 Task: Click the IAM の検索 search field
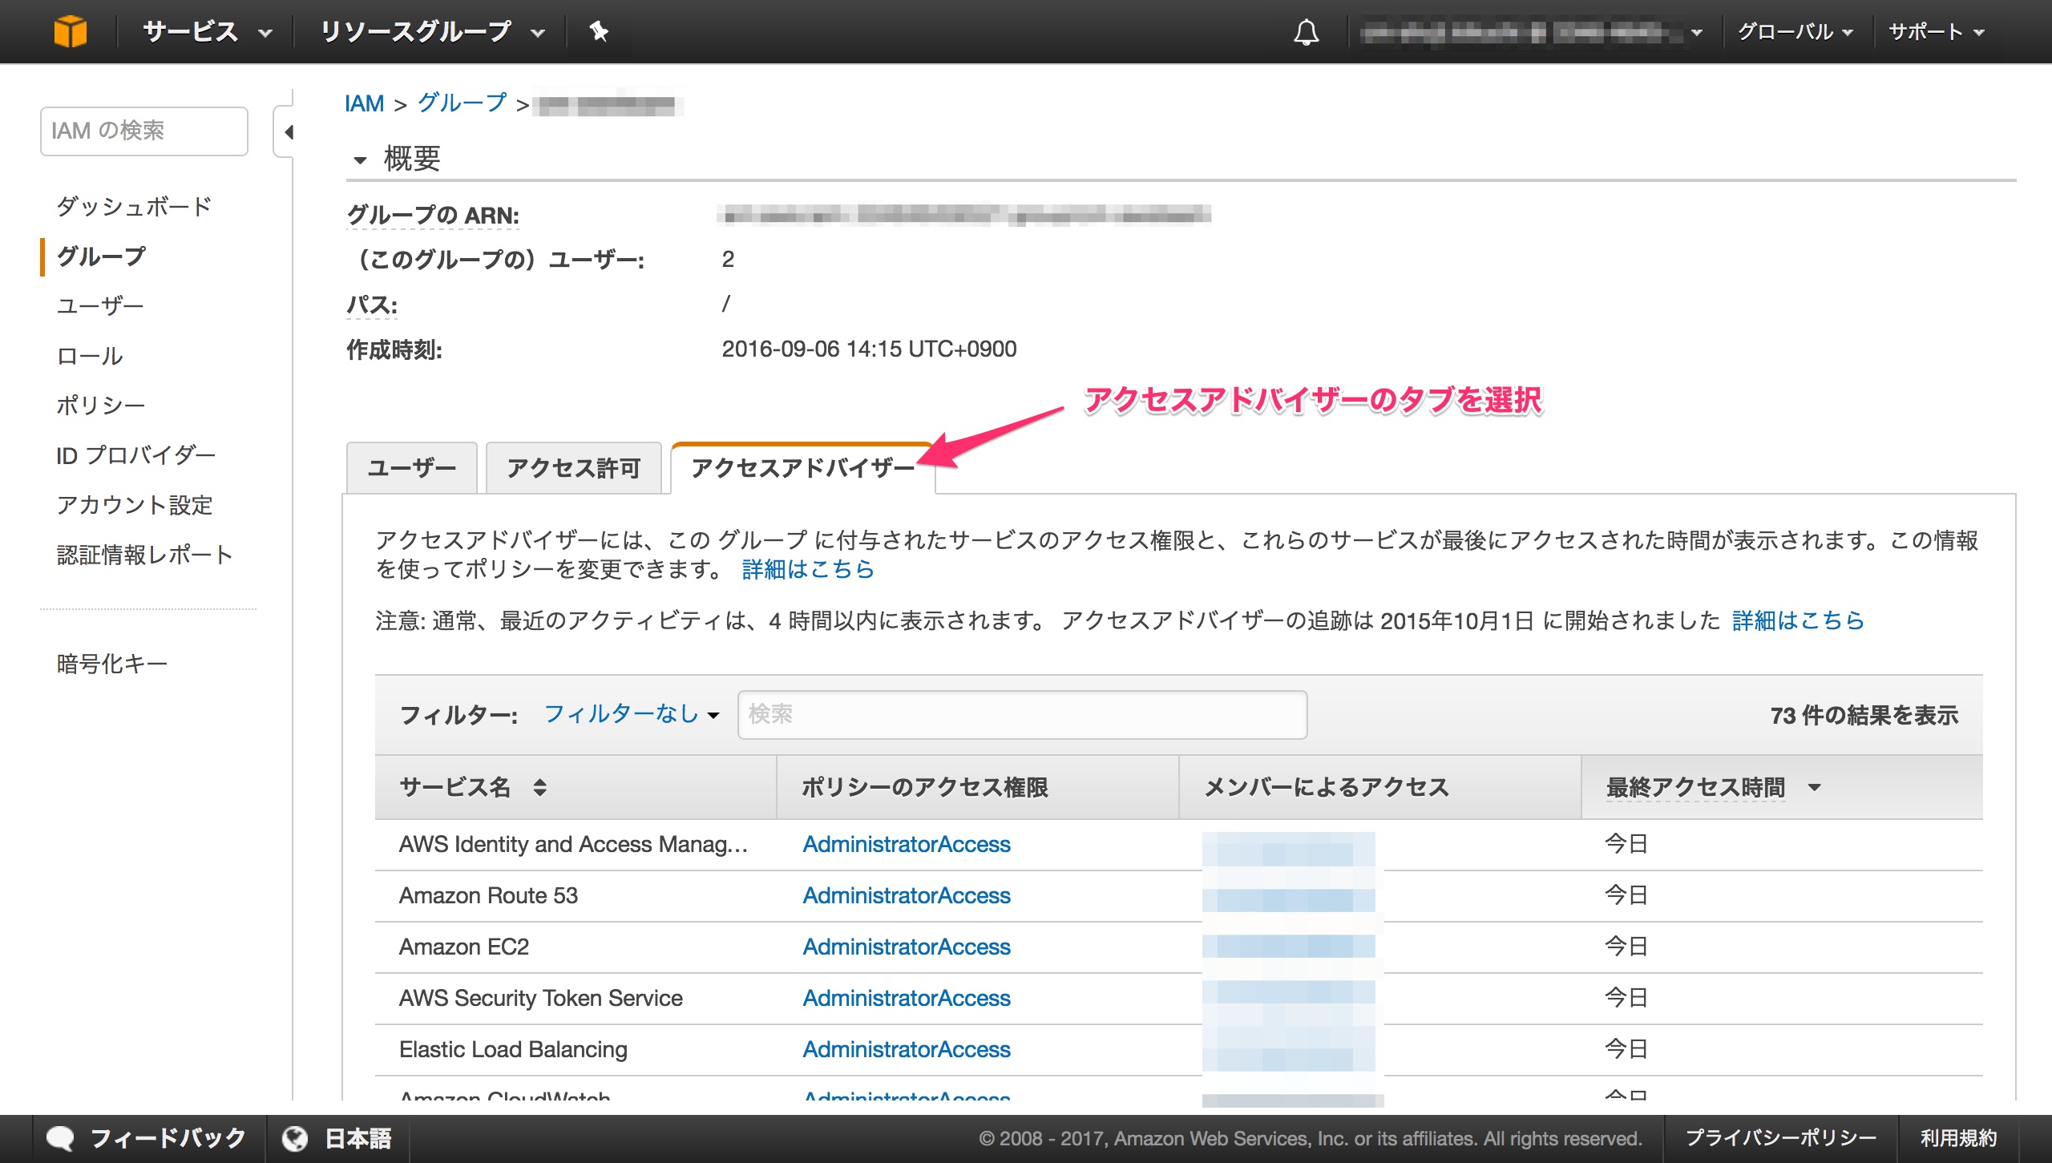(144, 131)
